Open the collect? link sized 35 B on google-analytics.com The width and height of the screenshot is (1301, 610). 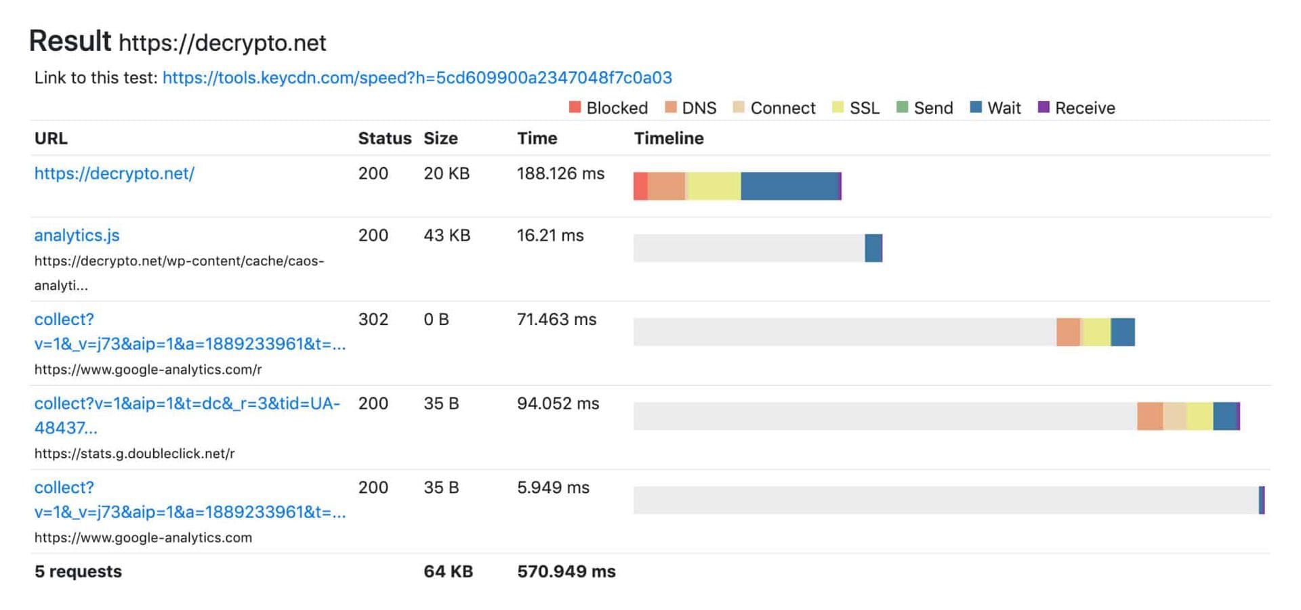[x=190, y=499]
